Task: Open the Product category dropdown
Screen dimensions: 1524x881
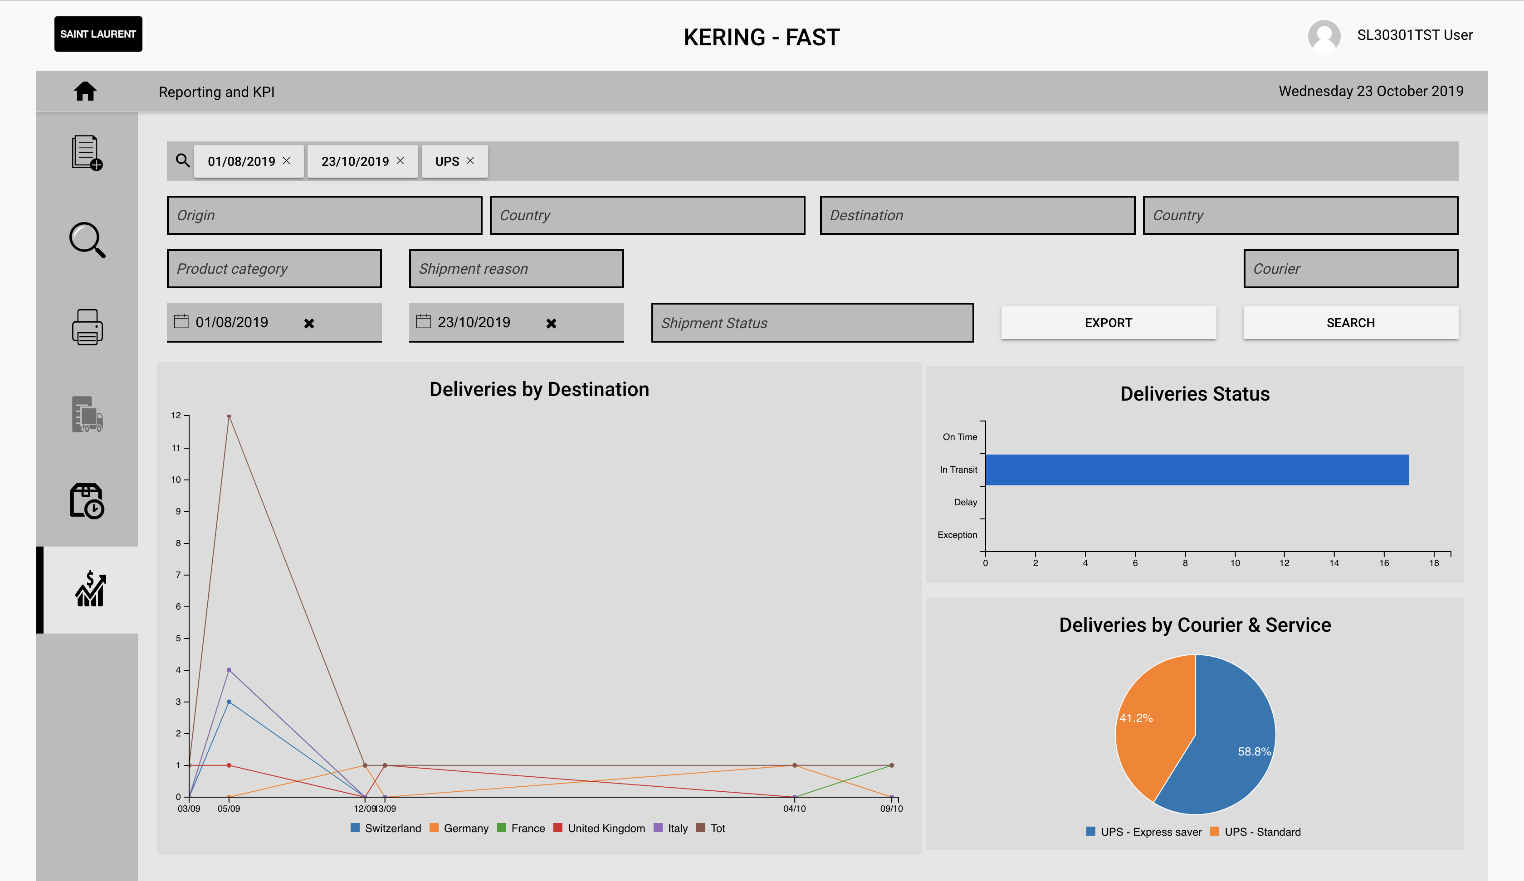Action: coord(274,268)
